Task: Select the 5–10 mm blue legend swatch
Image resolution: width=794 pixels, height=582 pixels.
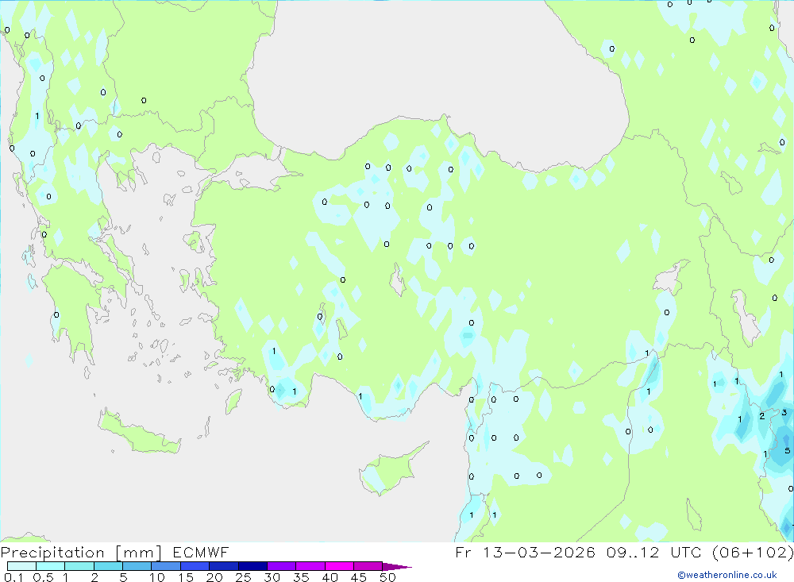Action: 137,566
